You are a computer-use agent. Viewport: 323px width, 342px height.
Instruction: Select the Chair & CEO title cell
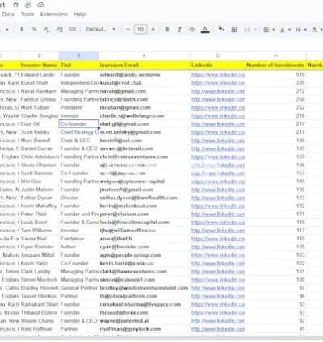point(79,140)
